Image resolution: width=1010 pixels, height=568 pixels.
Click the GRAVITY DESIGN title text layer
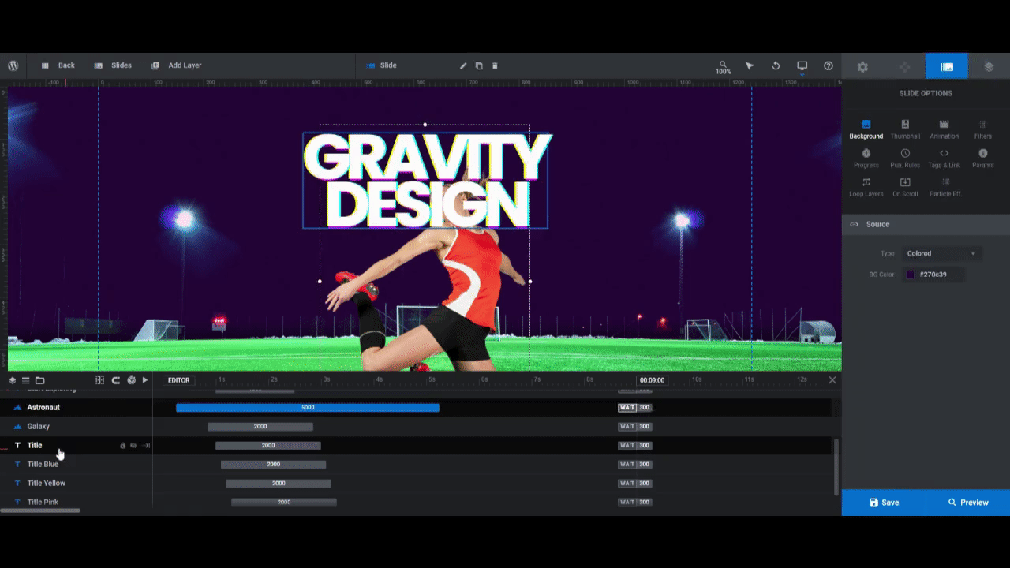coord(426,181)
